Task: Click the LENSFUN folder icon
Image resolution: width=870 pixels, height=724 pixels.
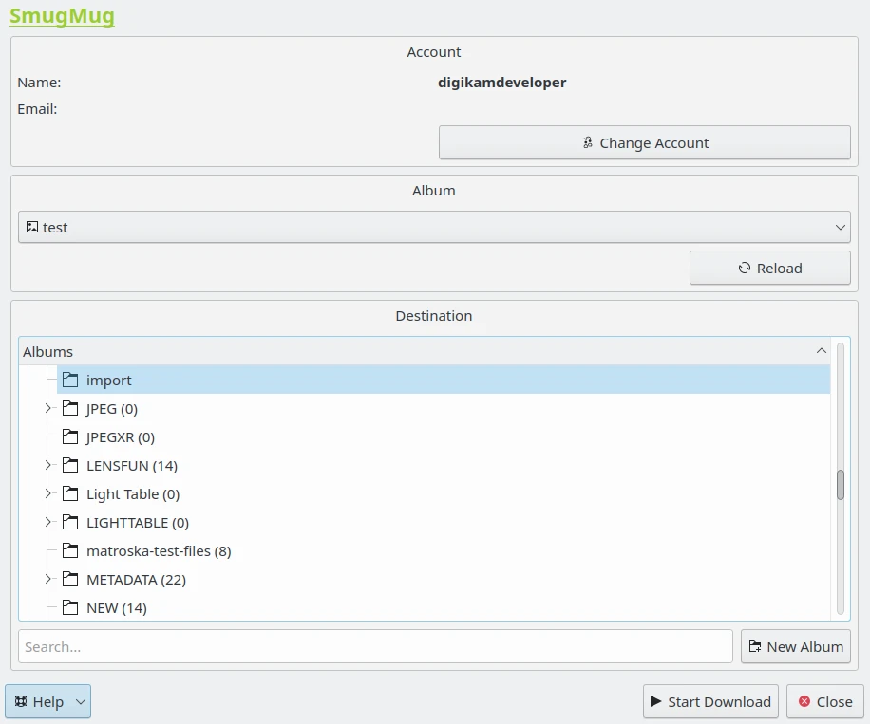Action: pos(70,466)
